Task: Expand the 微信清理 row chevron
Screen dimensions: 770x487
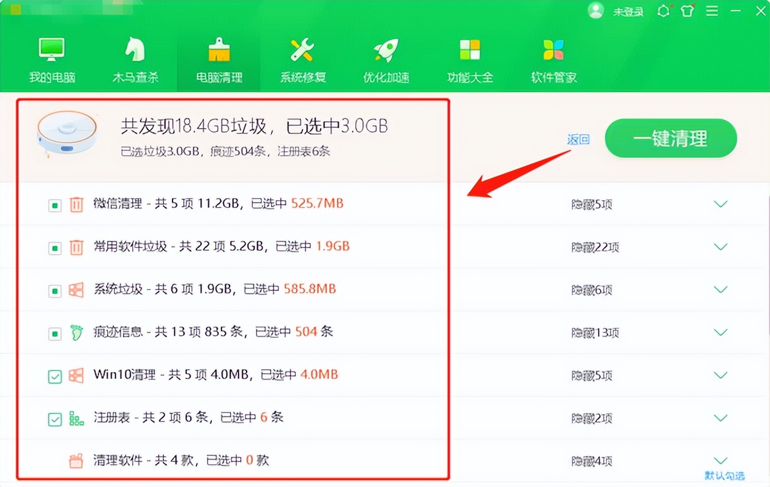Action: 721,204
